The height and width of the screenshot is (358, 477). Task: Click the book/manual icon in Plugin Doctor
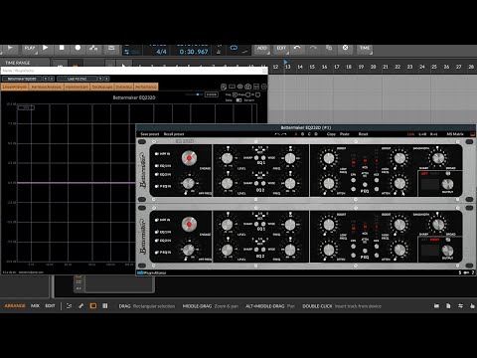tap(232, 87)
